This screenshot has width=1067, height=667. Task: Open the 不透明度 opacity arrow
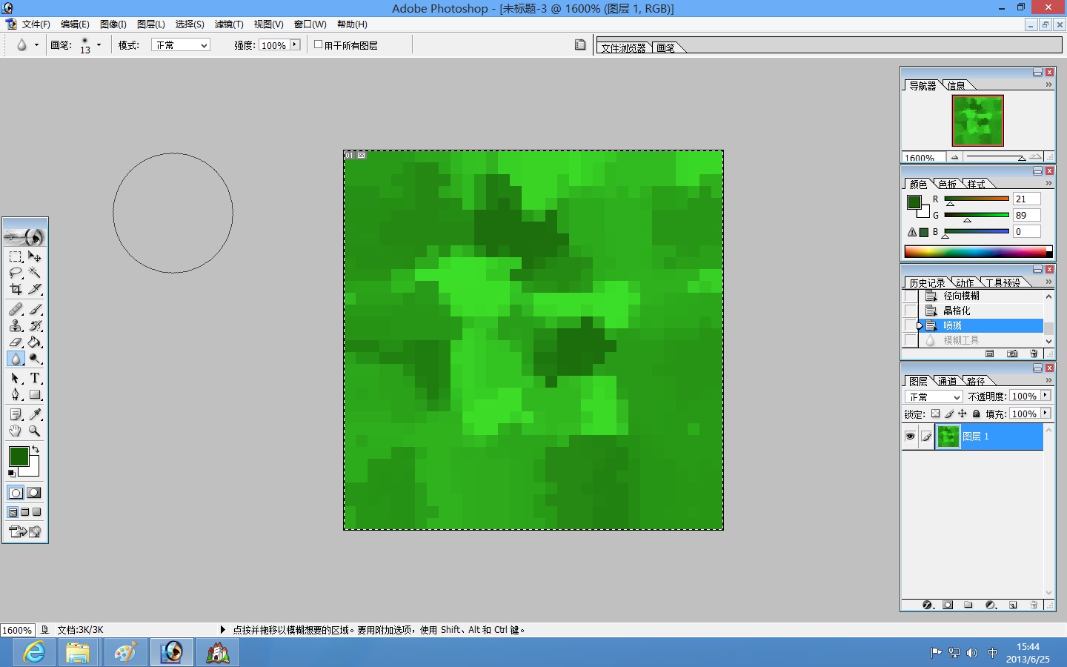click(x=1046, y=396)
